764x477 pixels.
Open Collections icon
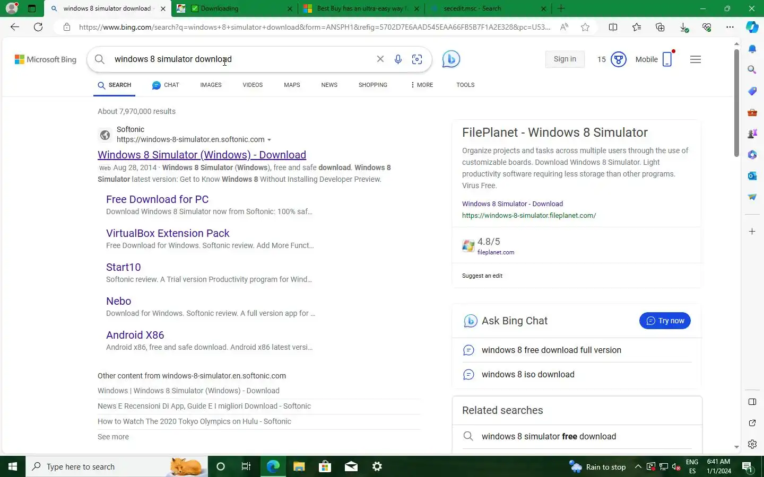point(660,27)
